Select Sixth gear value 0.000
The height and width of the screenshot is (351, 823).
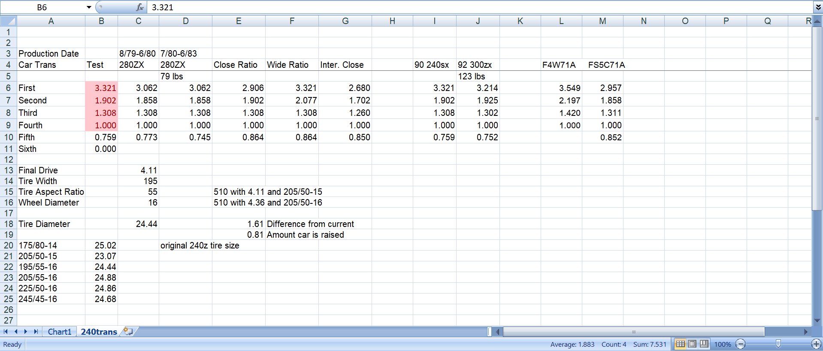click(x=101, y=149)
